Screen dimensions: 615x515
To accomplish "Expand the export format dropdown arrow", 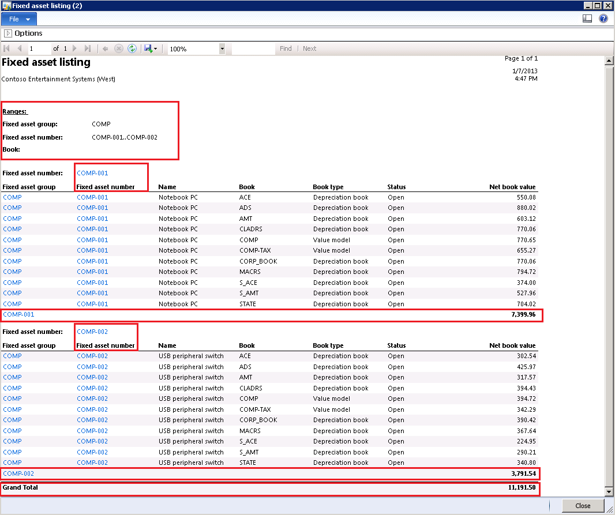I will tap(155, 48).
